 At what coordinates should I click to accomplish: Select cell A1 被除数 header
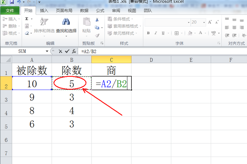point(32,70)
